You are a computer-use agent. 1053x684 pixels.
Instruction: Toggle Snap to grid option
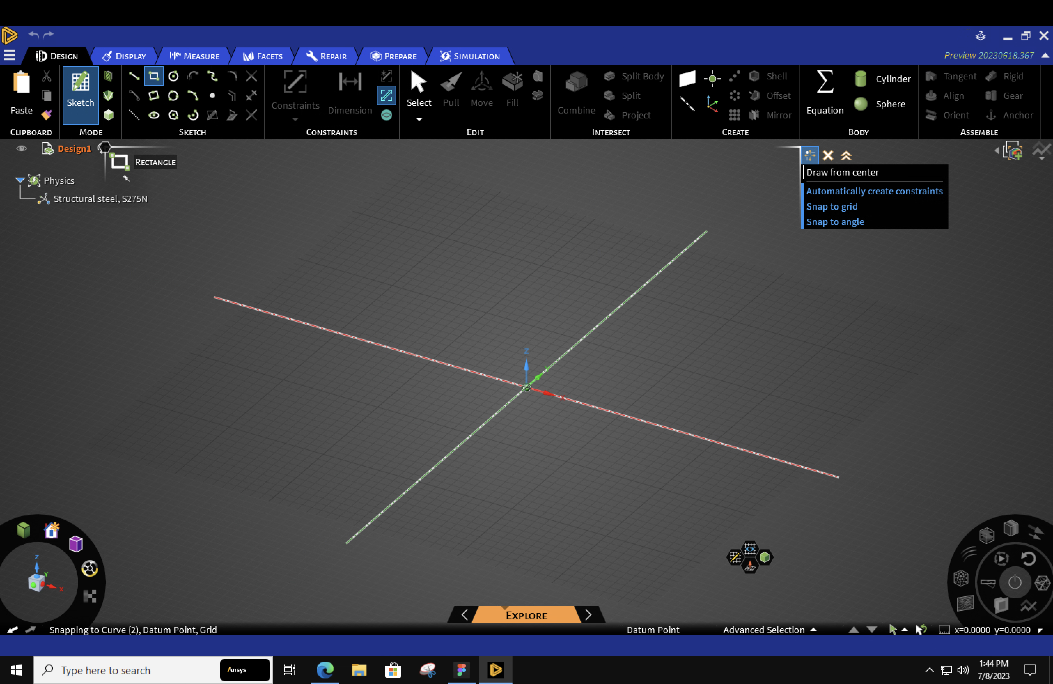pos(832,207)
